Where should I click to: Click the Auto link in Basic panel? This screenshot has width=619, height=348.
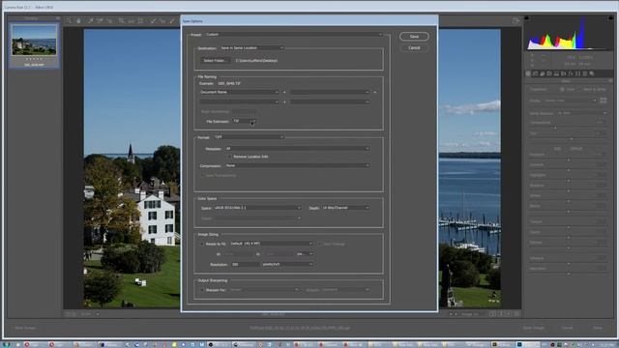click(x=557, y=149)
